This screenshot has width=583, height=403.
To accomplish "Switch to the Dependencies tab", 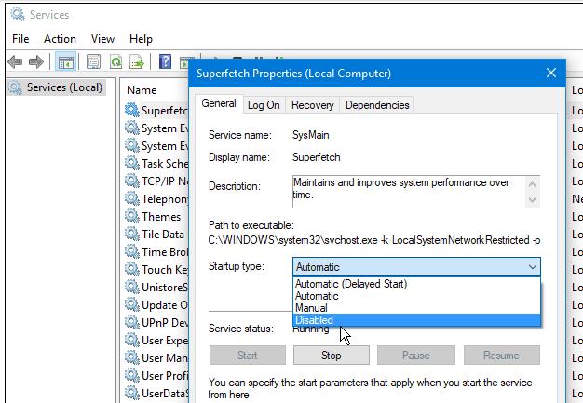I will click(x=377, y=105).
